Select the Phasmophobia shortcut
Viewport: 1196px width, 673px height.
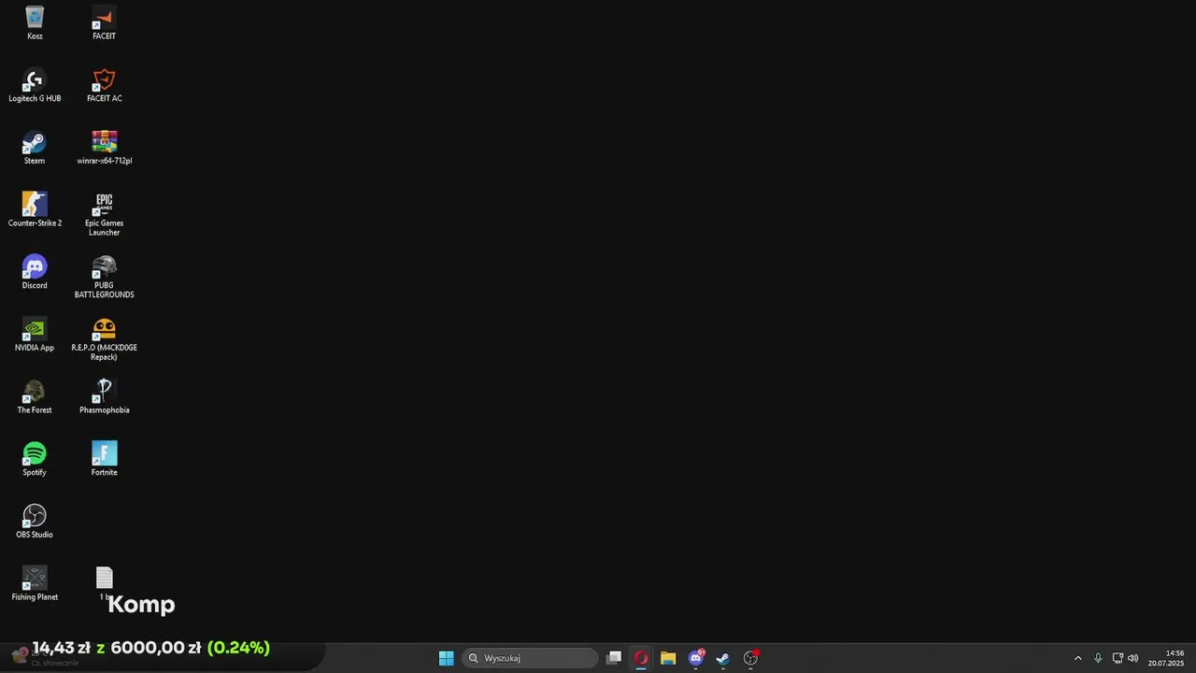tap(104, 396)
